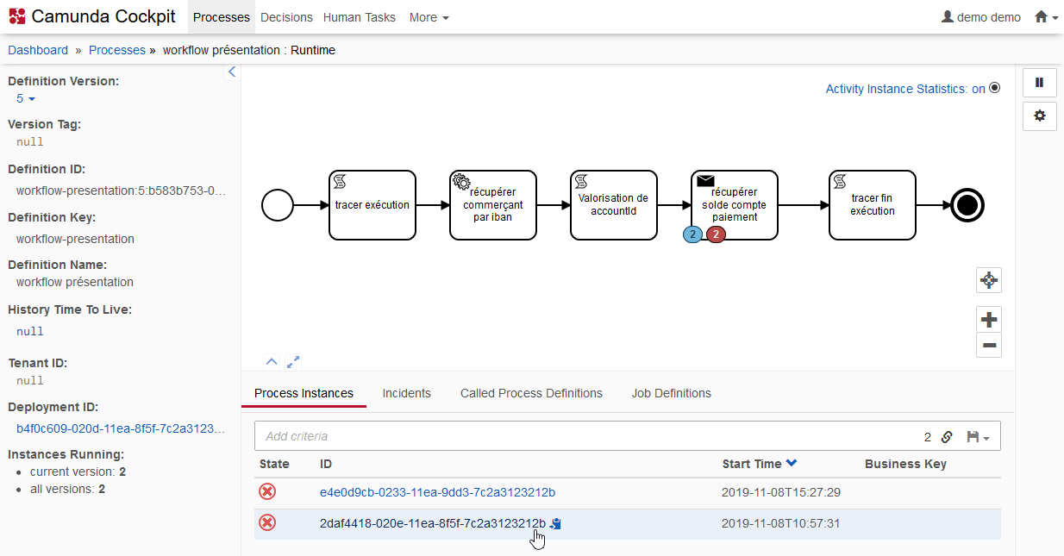The width and height of the screenshot is (1064, 556).
Task: Switch to the Incidents tab
Action: 406,393
